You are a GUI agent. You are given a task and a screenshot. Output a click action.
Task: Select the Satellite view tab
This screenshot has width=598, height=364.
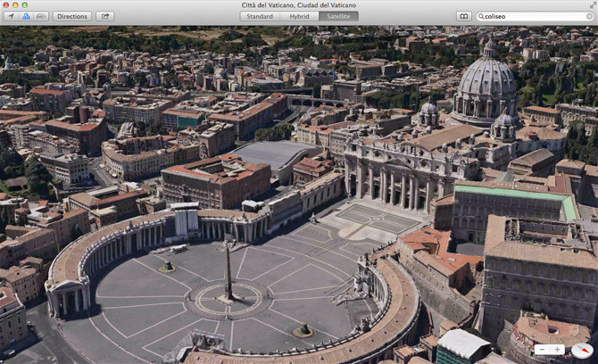338,16
